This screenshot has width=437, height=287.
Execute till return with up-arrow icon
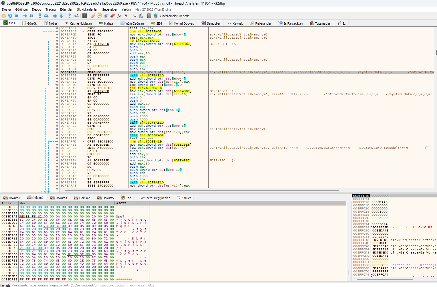(70, 16)
